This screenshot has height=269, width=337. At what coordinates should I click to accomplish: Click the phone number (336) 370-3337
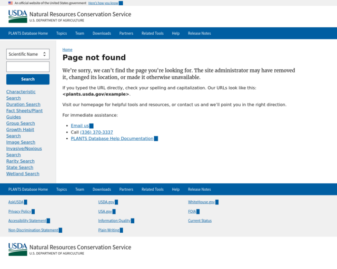tap(96, 132)
